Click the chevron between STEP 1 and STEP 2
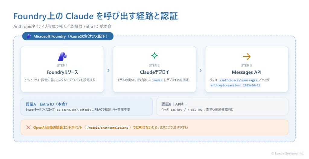 (108, 70)
